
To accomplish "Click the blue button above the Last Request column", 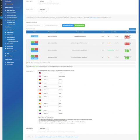I will [x=132, y=29].
